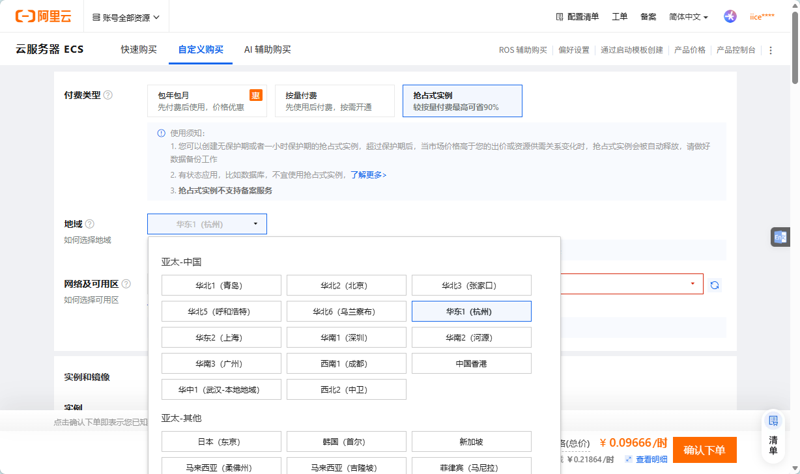
Task: Click the 查看明细 link
Action: 651,460
